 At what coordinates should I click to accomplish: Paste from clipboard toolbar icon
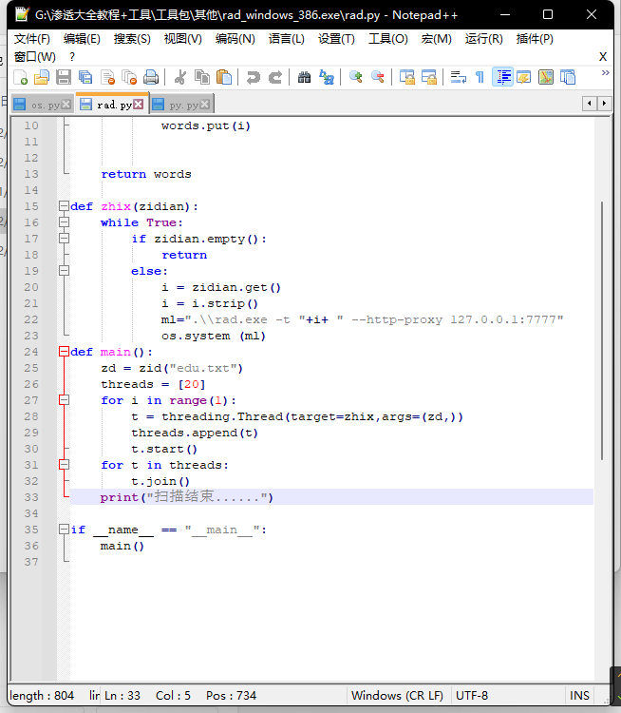pos(224,77)
